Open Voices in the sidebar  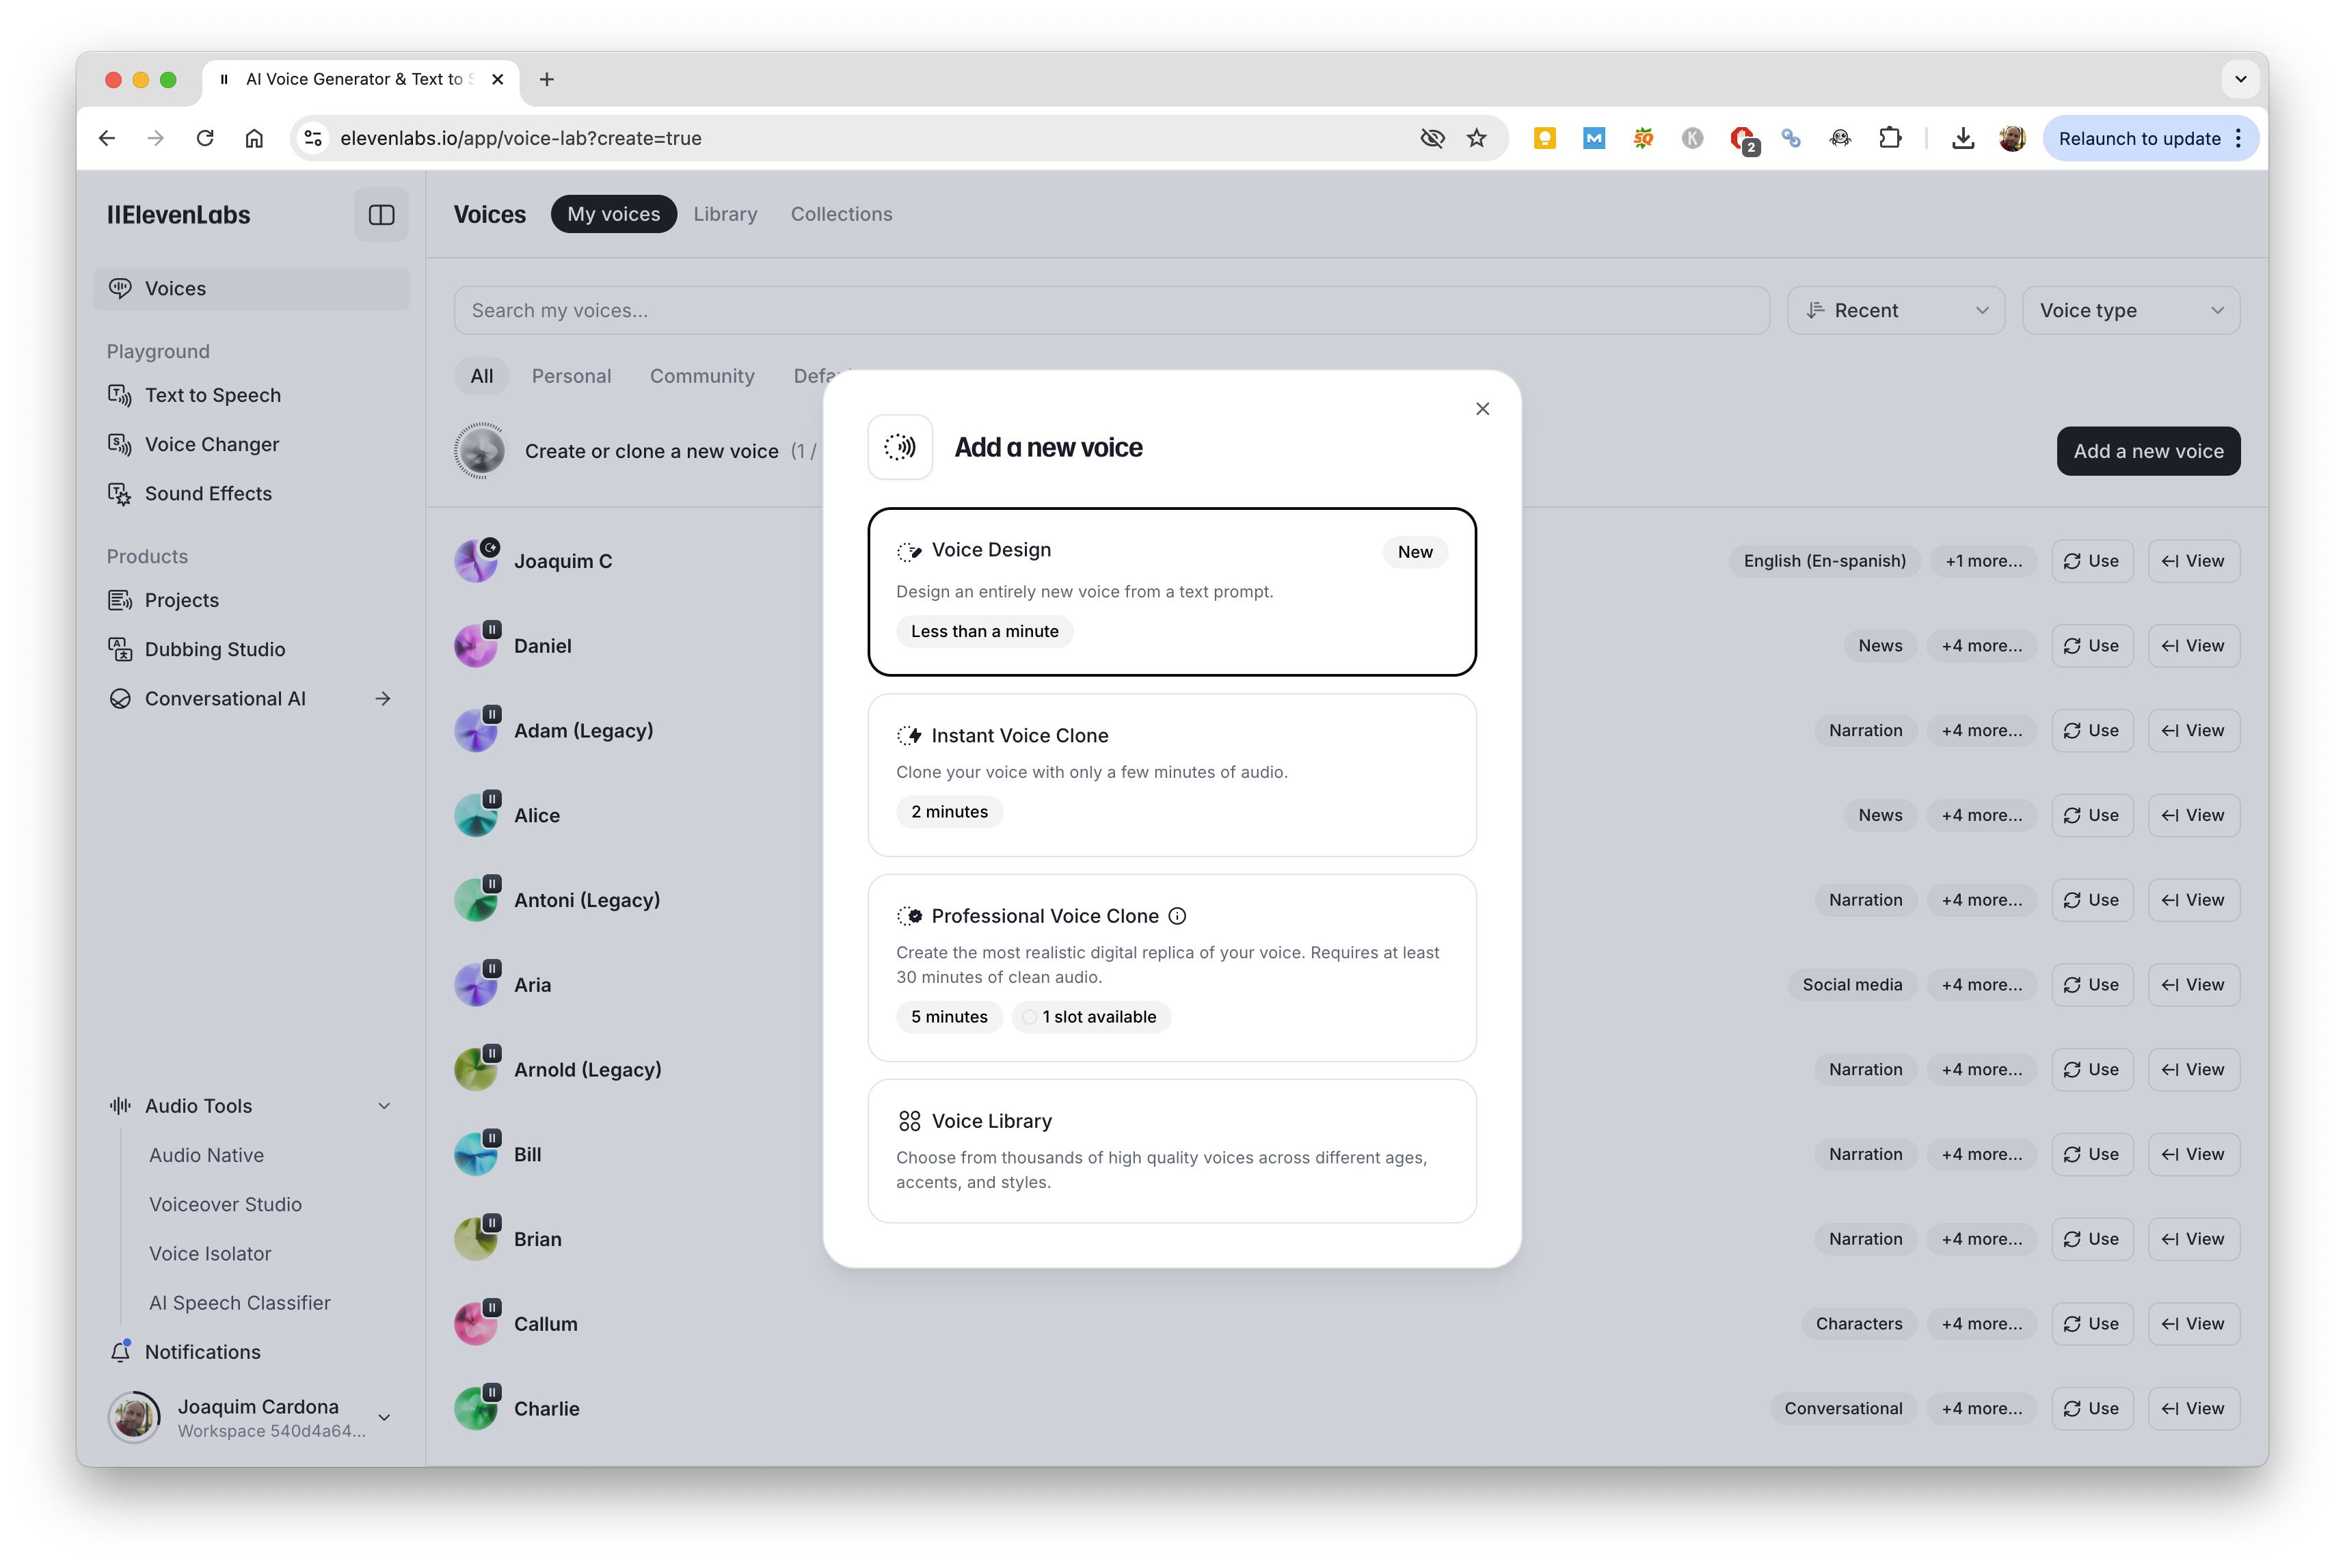pos(251,288)
